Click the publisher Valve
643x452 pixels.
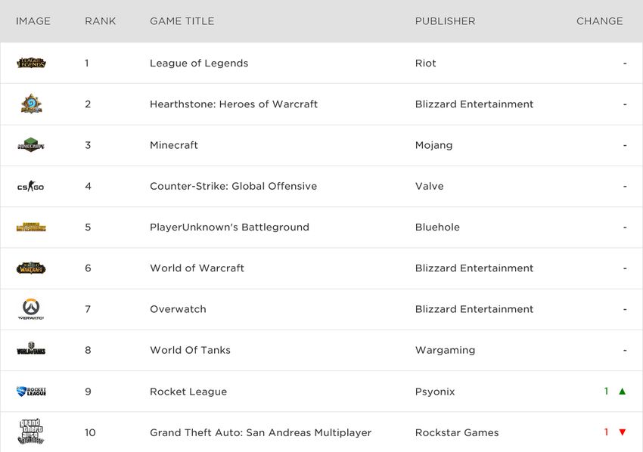(430, 186)
